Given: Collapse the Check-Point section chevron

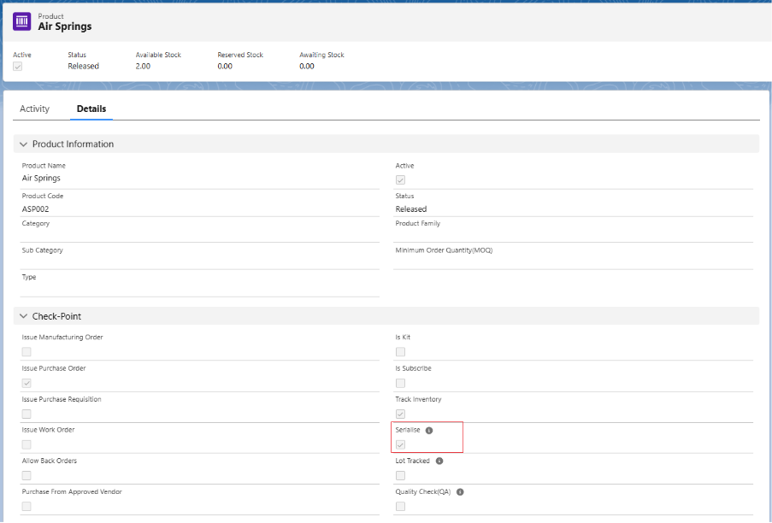Looking at the screenshot, I should click(x=24, y=316).
